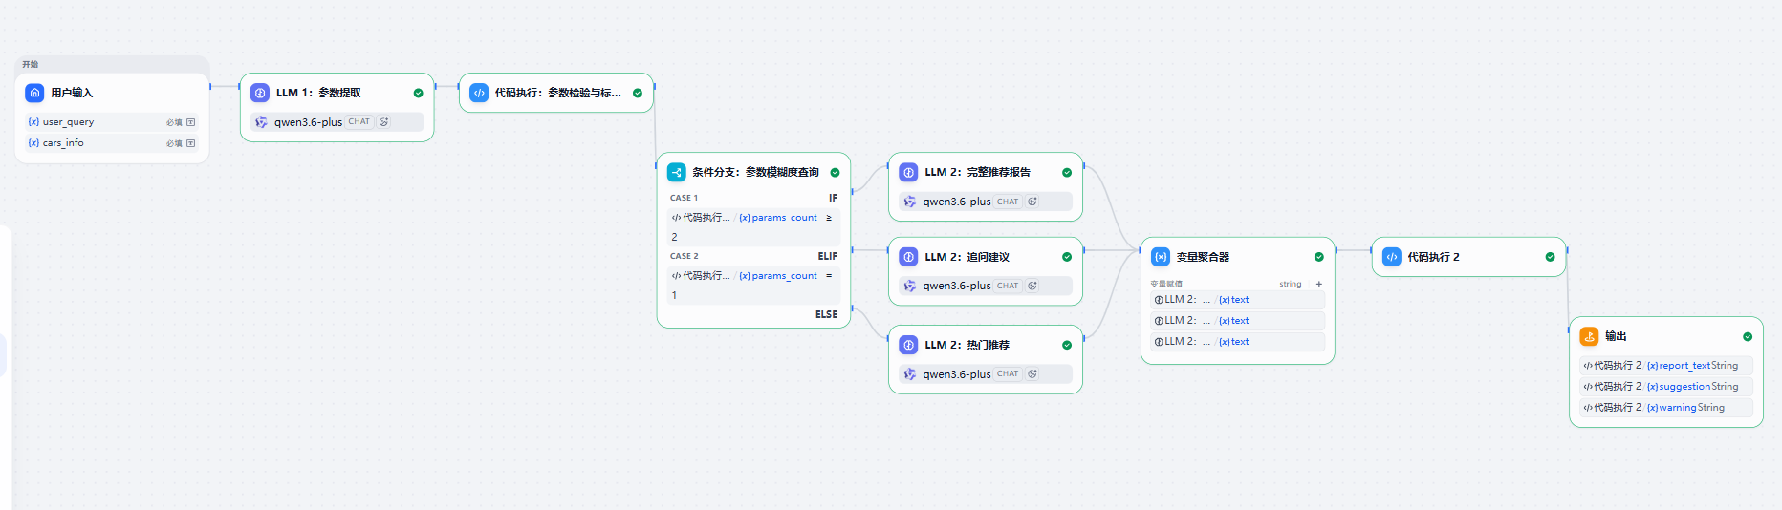Select the 代码执行 2 node title
The height and width of the screenshot is (510, 1782).
click(x=1433, y=257)
